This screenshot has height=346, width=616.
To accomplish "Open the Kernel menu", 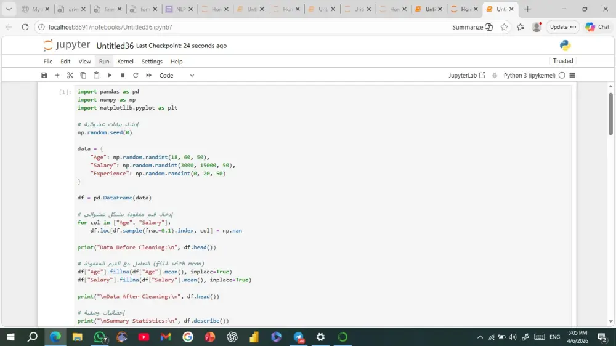I will coord(125,62).
